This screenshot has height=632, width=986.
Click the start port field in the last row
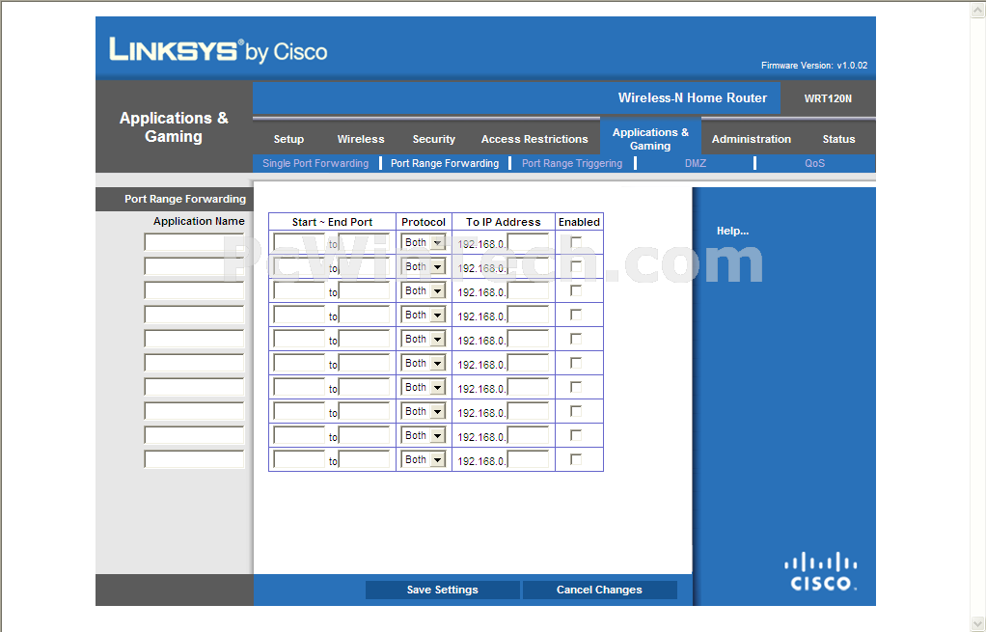(299, 459)
